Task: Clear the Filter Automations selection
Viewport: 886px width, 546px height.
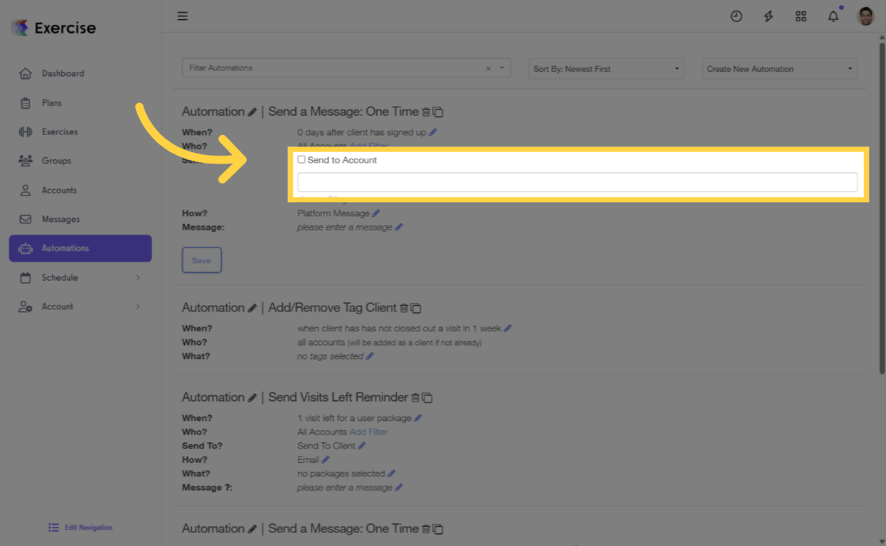Action: click(489, 69)
